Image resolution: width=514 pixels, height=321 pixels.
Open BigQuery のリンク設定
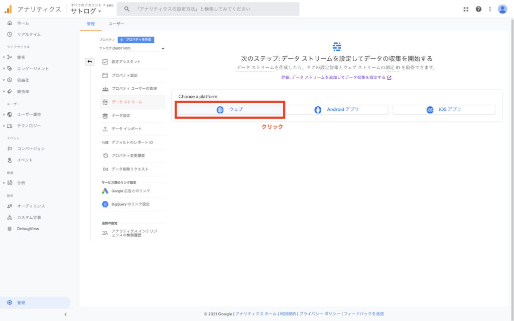coord(133,204)
